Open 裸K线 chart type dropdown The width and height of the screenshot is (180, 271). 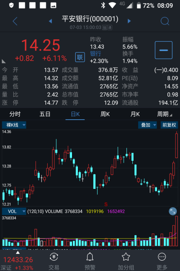coord(14,125)
